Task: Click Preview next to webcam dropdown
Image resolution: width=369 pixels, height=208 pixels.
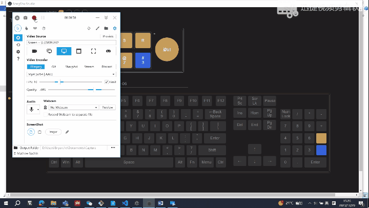Action: (108, 107)
